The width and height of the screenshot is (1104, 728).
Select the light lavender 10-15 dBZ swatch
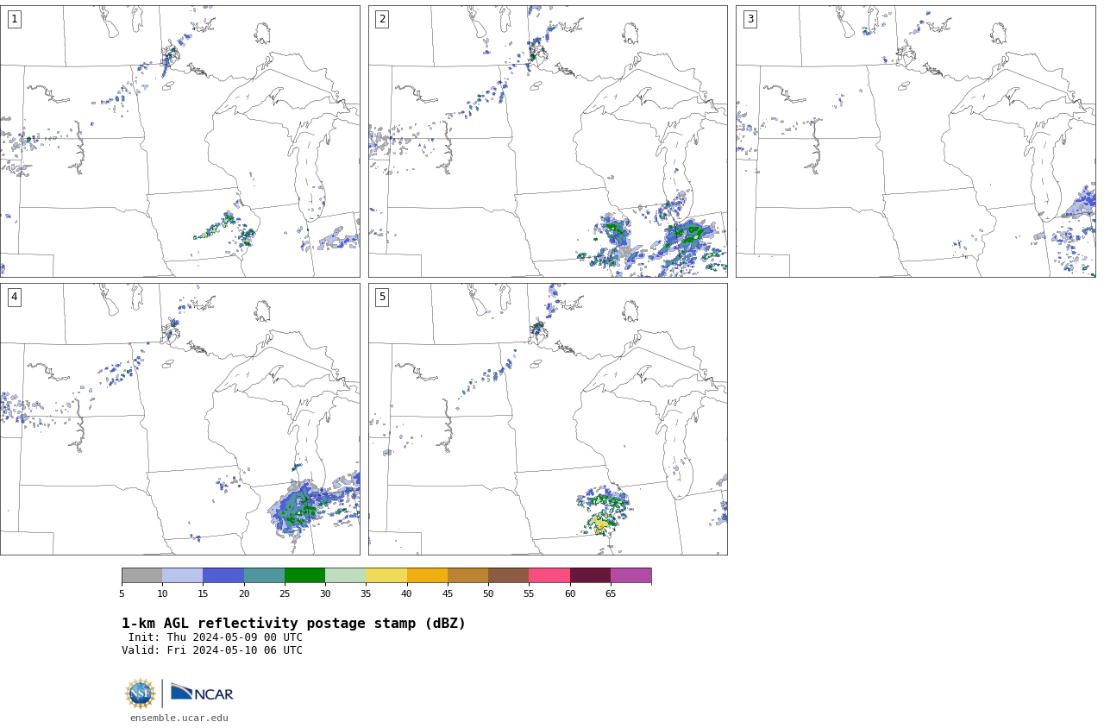[182, 575]
